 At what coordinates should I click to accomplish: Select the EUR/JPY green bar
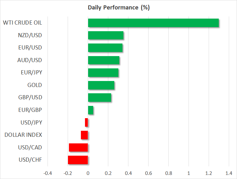103,73
